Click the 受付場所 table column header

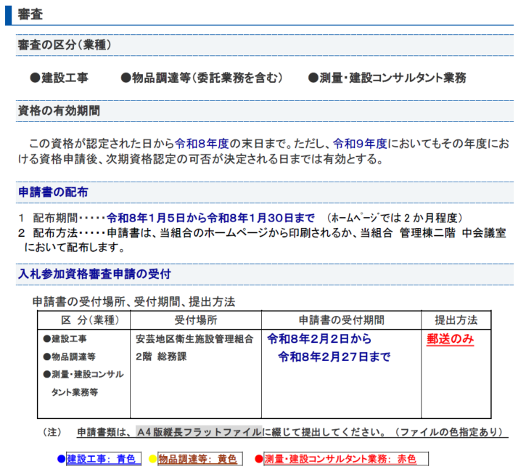click(195, 320)
